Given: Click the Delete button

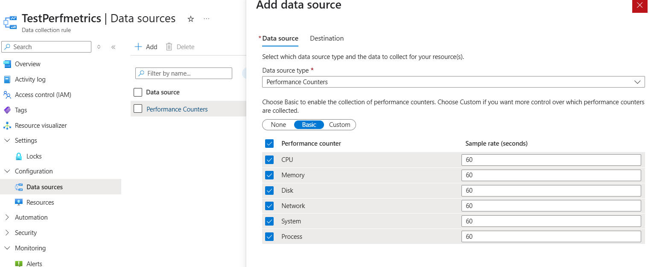Looking at the screenshot, I should click(x=180, y=47).
